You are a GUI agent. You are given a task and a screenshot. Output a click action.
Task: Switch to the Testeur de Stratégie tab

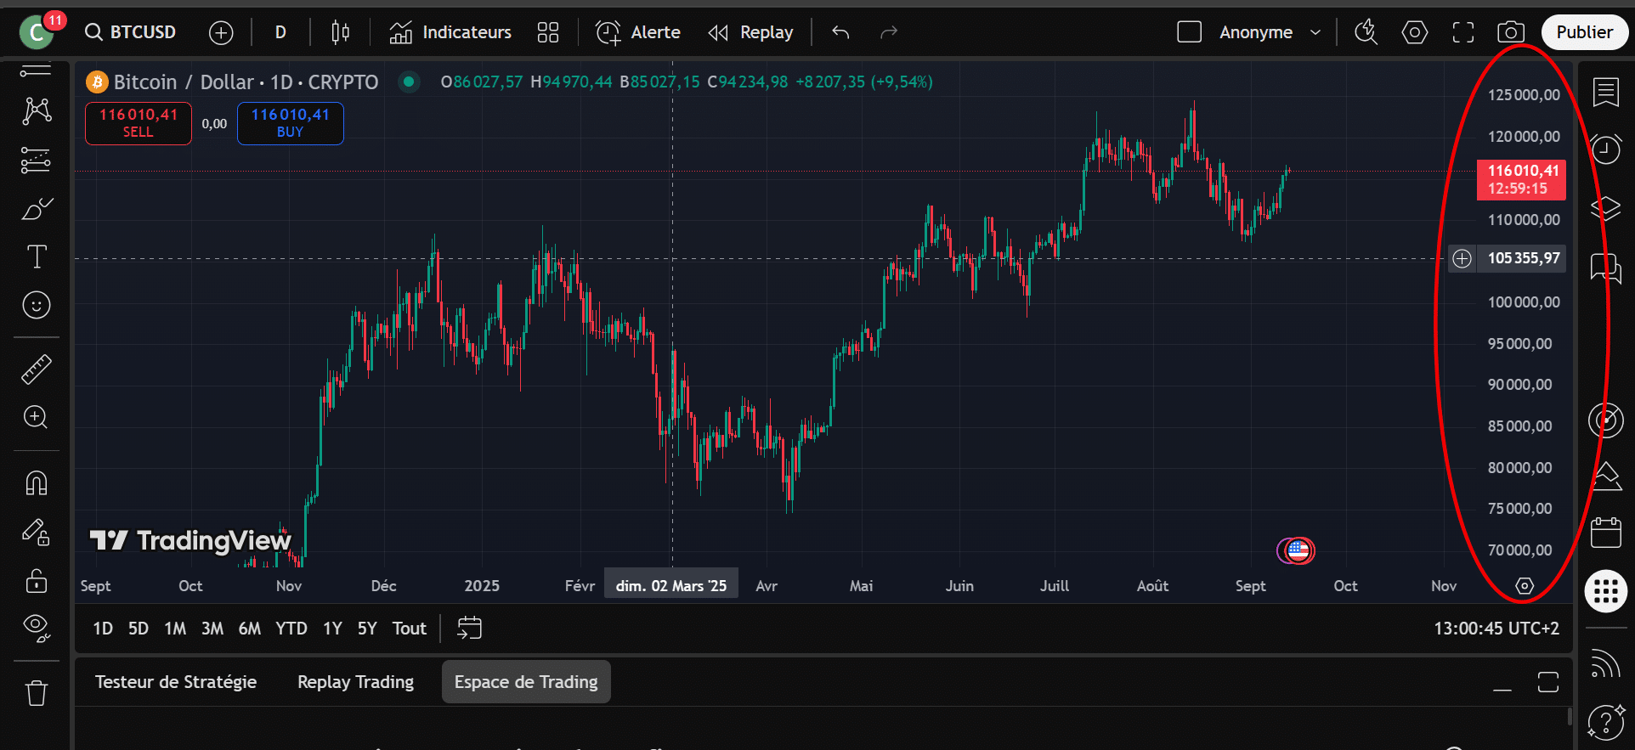pos(176,682)
